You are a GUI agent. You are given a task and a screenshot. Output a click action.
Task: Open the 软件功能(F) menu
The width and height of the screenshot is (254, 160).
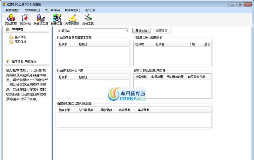pos(33,10)
